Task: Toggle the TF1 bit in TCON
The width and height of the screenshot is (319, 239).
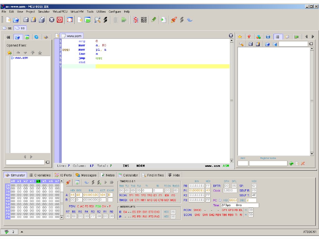Action: pos(131,195)
